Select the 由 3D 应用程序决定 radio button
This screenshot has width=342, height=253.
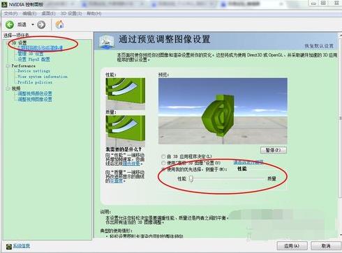pyautogui.click(x=163, y=157)
